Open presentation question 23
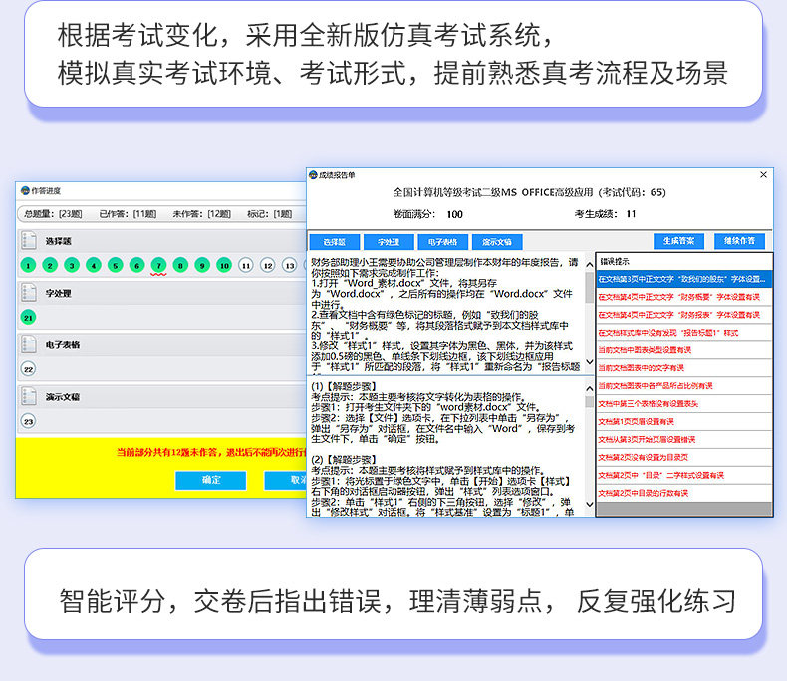 (x=28, y=422)
